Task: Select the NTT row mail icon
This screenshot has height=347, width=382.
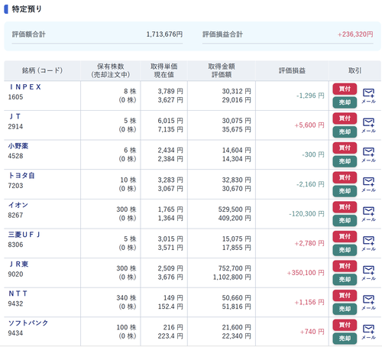Action: point(368,303)
